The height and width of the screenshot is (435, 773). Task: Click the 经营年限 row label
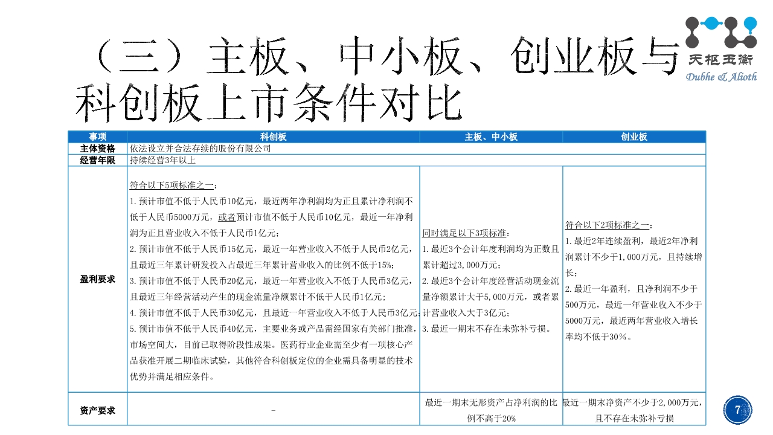(97, 160)
